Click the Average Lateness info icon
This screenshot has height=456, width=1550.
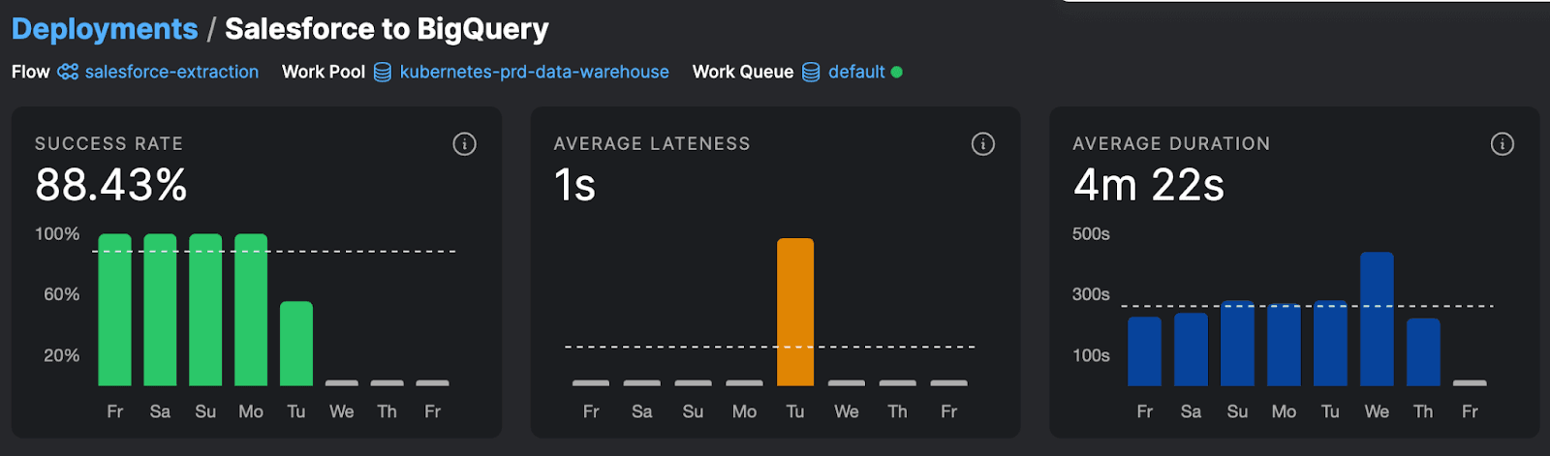point(983,144)
